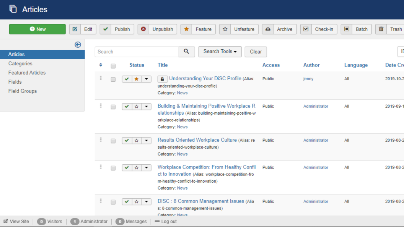Select Categories in the sidebar menu
Screen dimensions: 404x227
(20, 63)
